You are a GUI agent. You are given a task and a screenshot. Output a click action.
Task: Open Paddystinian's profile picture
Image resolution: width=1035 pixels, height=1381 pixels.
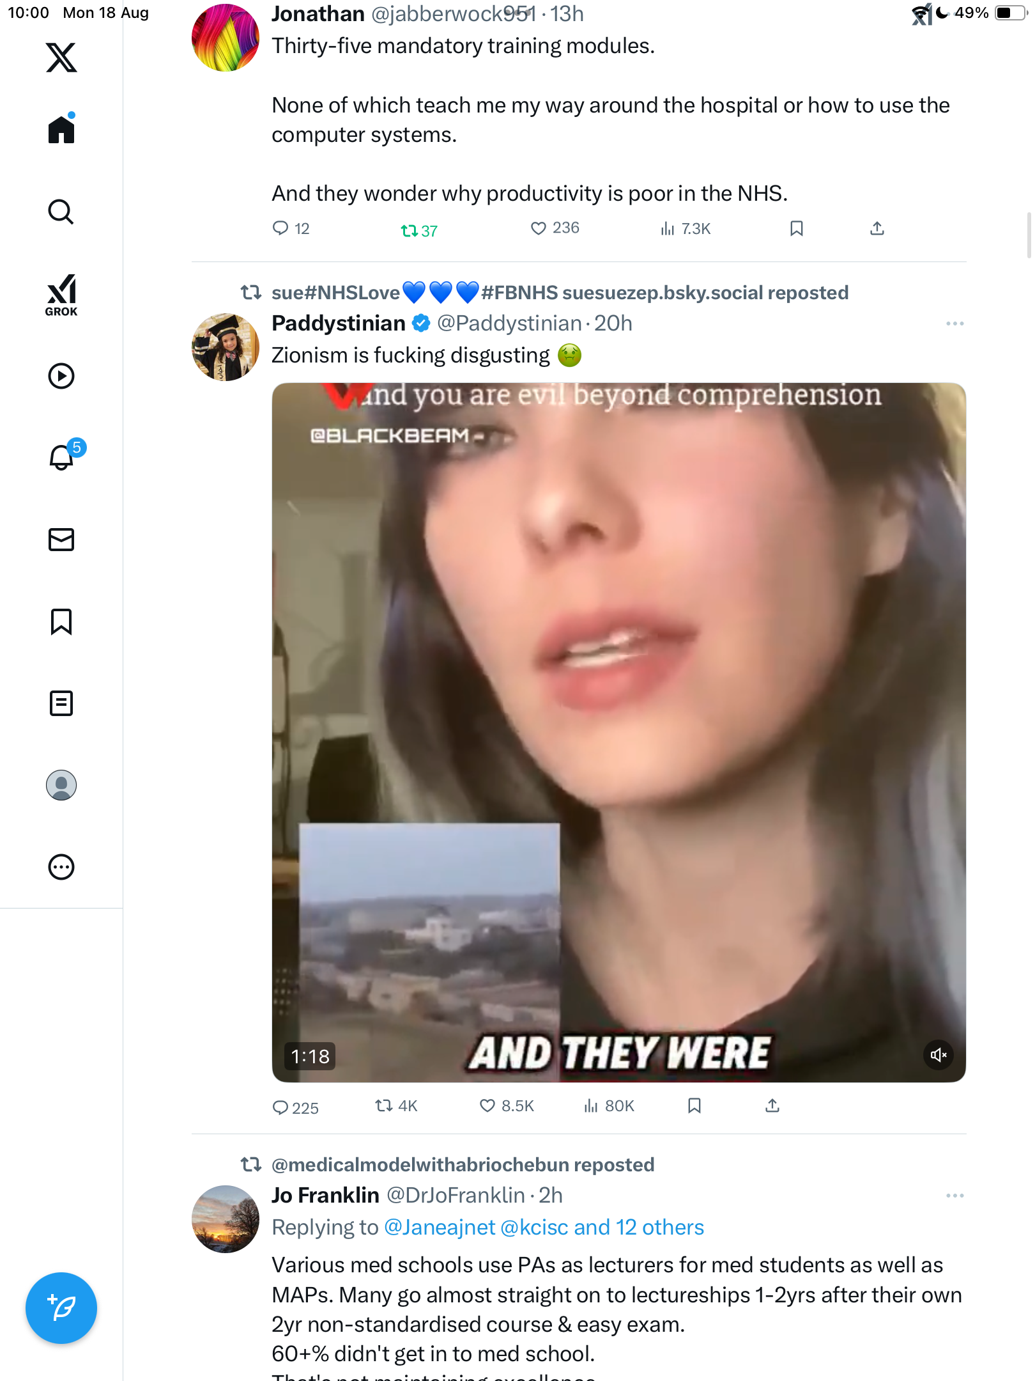225,347
